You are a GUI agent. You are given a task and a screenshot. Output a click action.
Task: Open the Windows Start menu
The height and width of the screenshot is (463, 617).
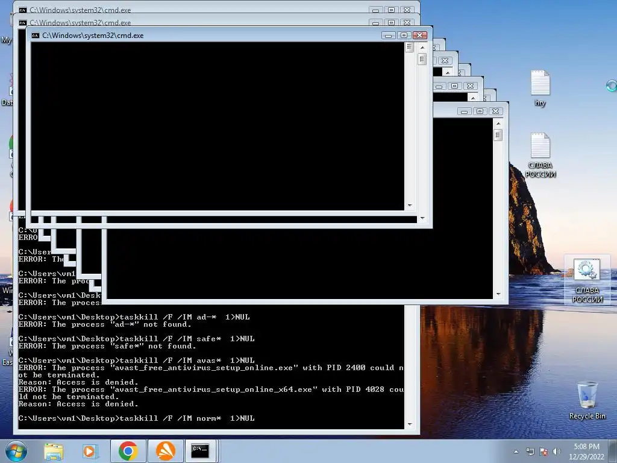click(16, 451)
